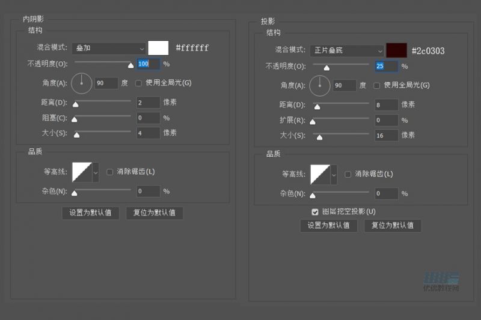Enable Use Global Light for Inner Shadow
The image size is (481, 320).
[x=139, y=83]
